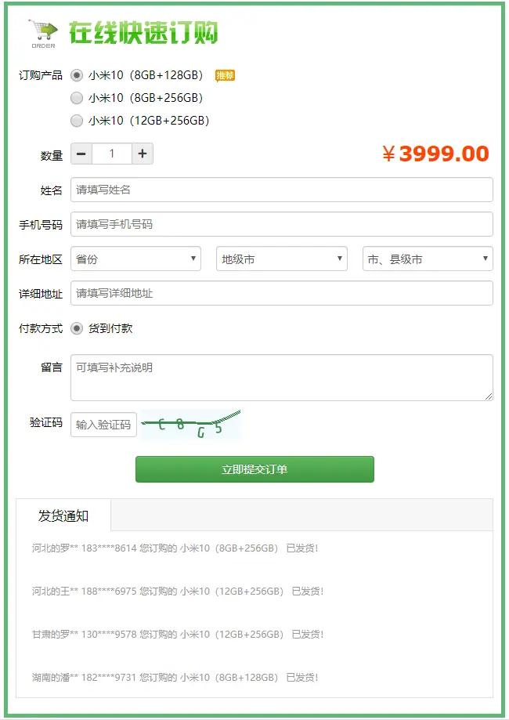Screen dimensions: 509x720
Task: Select the 小米10 (12GB+256GB) model
Action: click(x=76, y=121)
